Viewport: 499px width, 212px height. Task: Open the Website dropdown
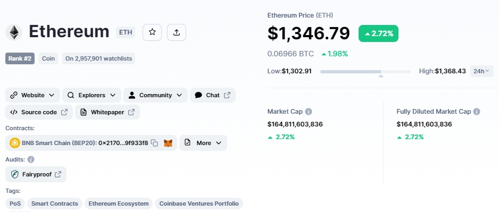[x=32, y=95]
